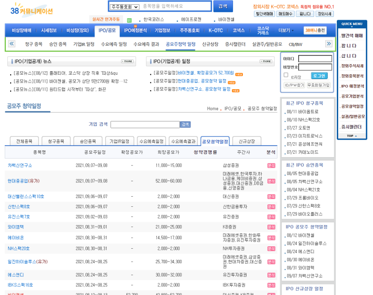Open 공모청약일정 in quick menu
The width and height of the screenshot is (373, 295).
click(352, 106)
